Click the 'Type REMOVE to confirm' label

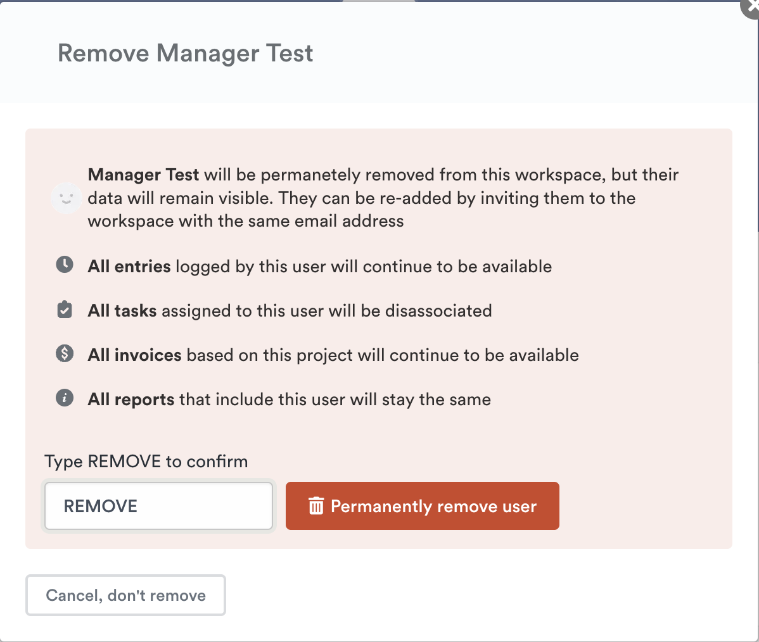tap(146, 462)
